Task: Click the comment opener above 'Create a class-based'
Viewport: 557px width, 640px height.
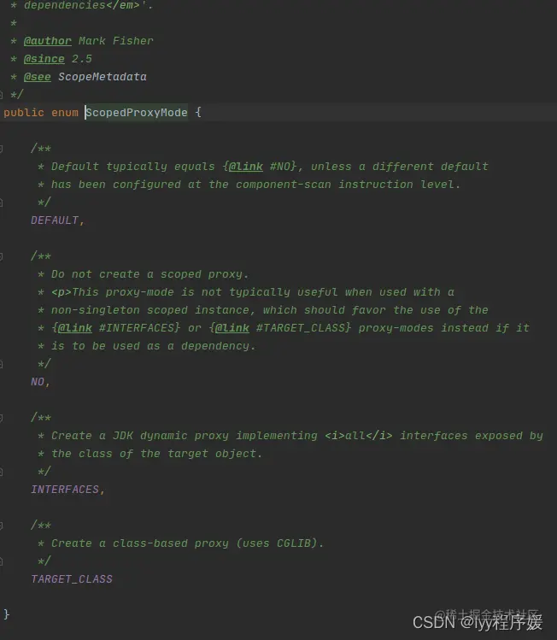Action: [41, 526]
